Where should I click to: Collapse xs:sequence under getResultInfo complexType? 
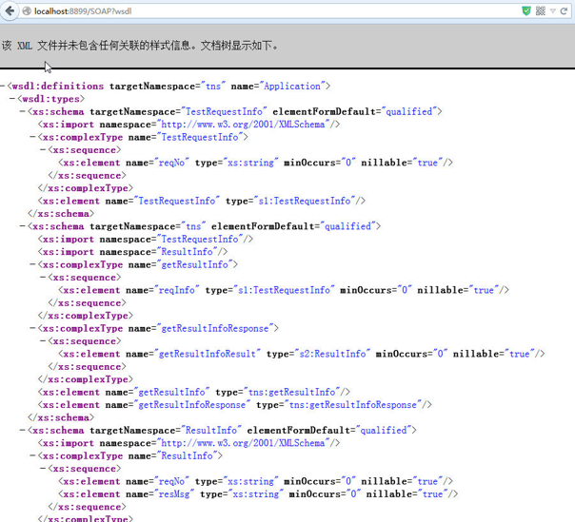coord(43,278)
